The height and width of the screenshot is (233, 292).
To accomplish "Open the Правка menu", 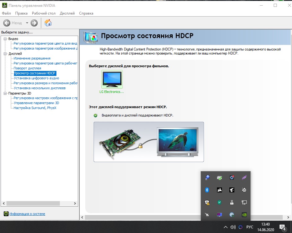I will (21, 13).
